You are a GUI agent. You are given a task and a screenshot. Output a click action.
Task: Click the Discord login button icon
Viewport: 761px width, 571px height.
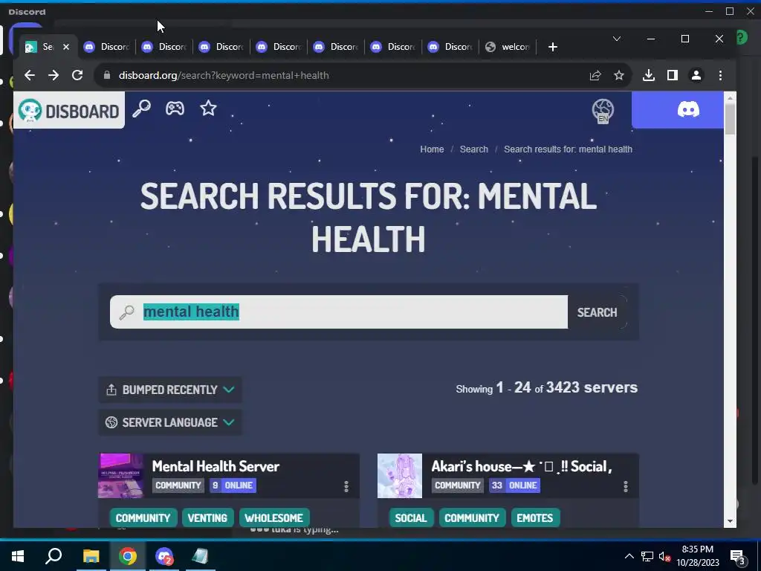point(688,110)
